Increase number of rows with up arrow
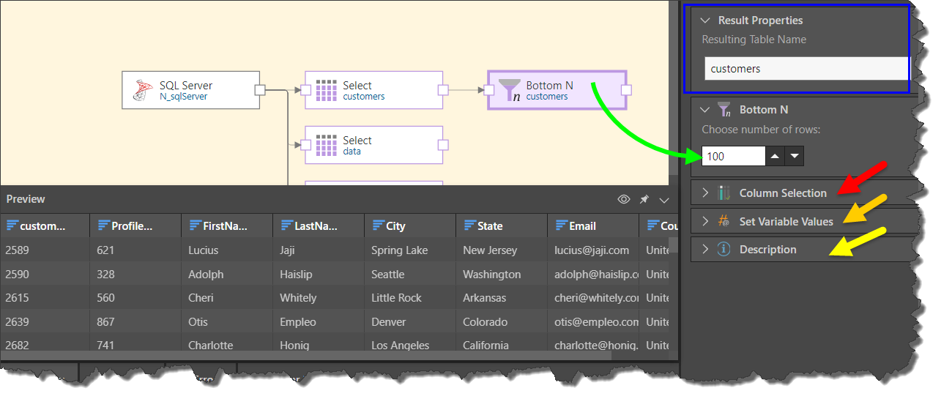This screenshot has height=399, width=941. tap(776, 156)
